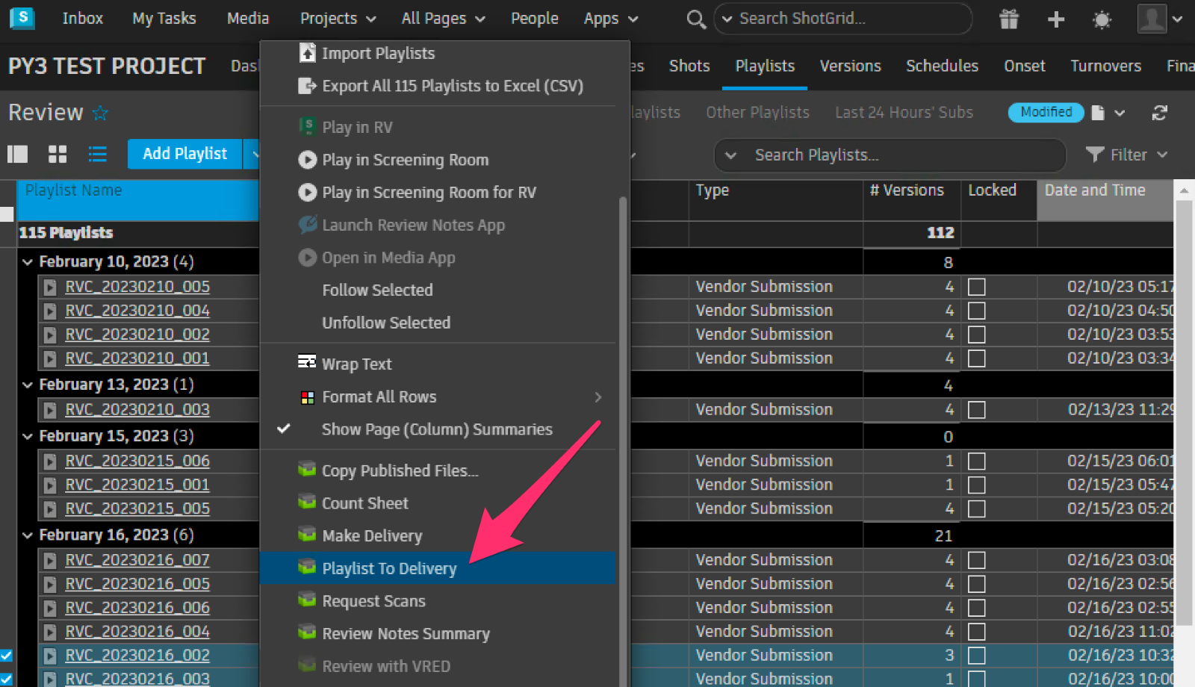Image resolution: width=1195 pixels, height=687 pixels.
Task: Click the Format All Rows color grid icon
Action: pos(307,397)
